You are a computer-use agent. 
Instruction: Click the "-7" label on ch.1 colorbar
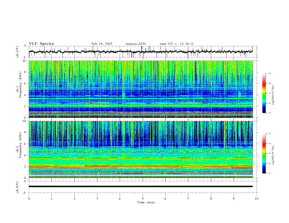pos(269,113)
